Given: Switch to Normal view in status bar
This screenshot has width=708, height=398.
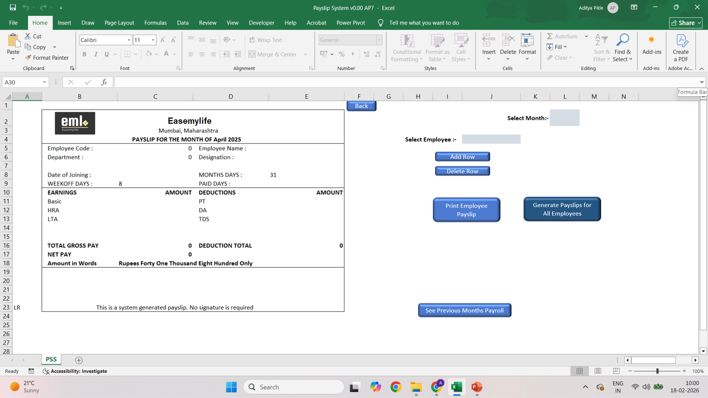Looking at the screenshot, I should pyautogui.click(x=579, y=371).
